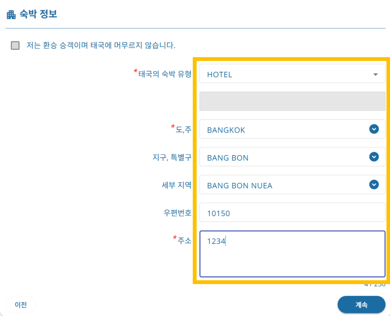Open the HOTEL accommodation type dropdown
The image size is (390, 316).
tap(292, 74)
